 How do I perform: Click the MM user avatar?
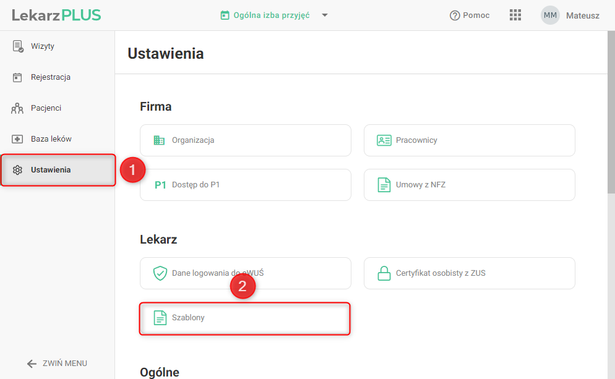click(x=550, y=15)
